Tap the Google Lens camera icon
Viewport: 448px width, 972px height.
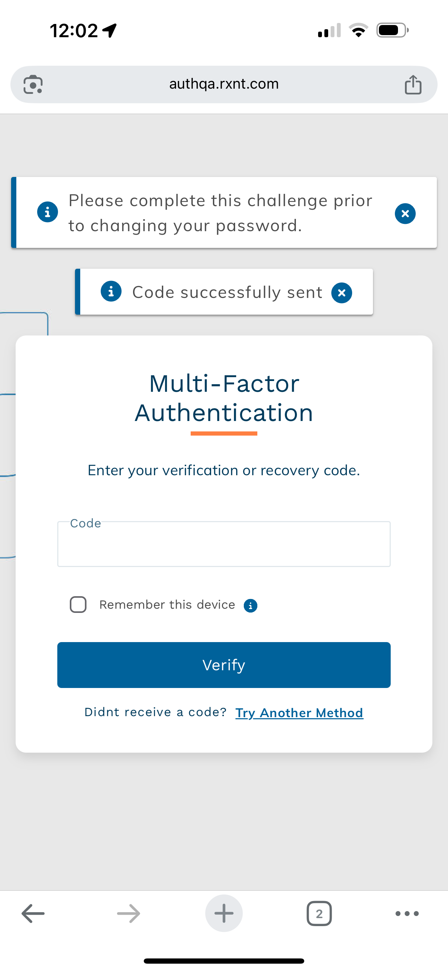pos(33,84)
